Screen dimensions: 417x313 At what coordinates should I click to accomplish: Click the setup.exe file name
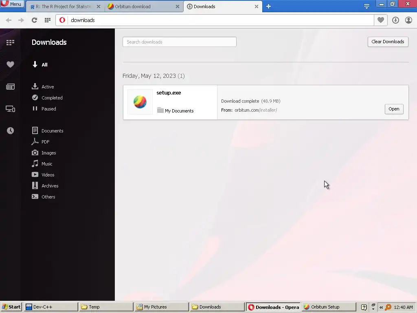[x=169, y=93]
